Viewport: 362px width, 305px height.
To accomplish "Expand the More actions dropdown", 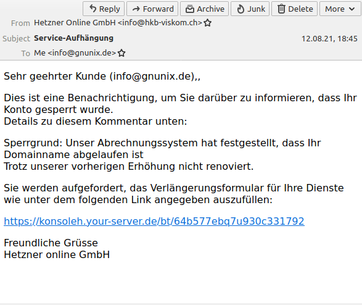I will point(340,9).
